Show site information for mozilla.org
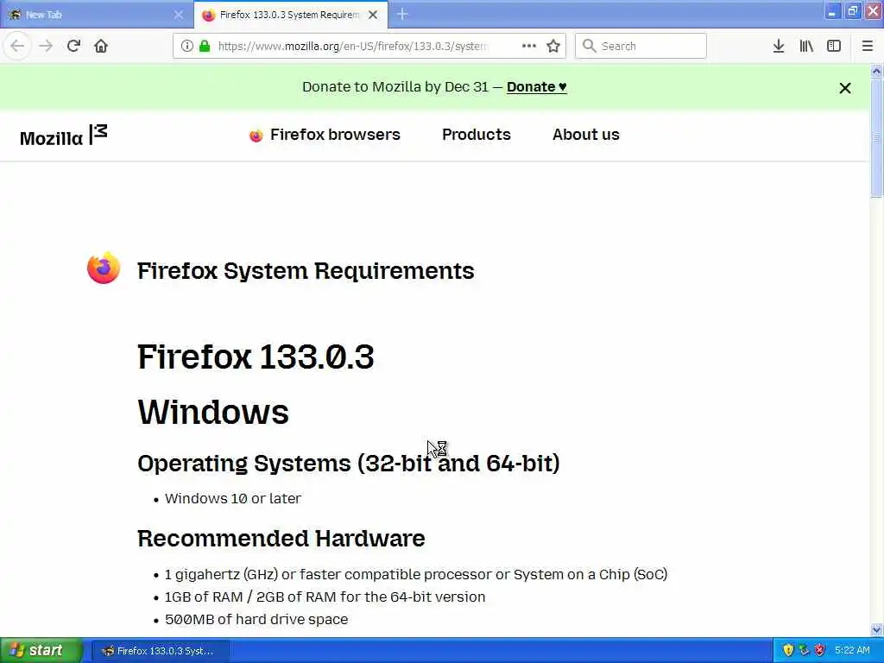 tap(186, 46)
